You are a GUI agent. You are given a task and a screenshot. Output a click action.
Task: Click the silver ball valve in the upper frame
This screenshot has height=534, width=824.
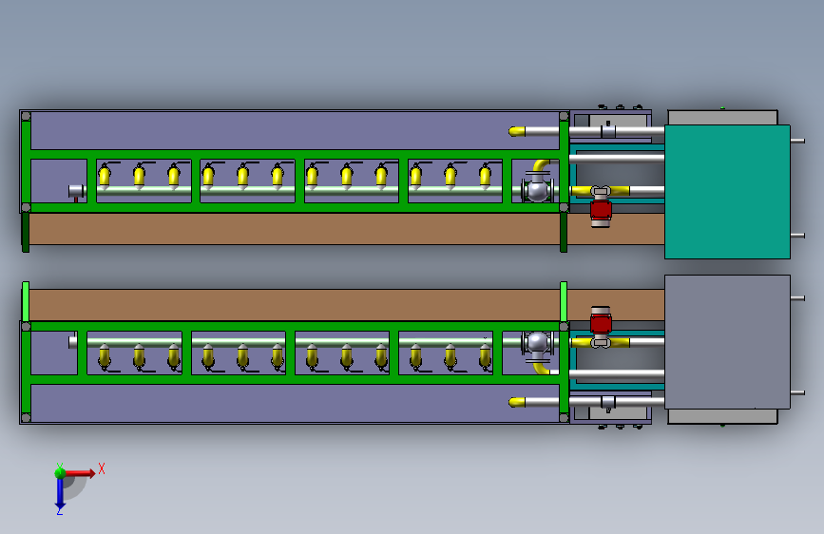tap(537, 189)
